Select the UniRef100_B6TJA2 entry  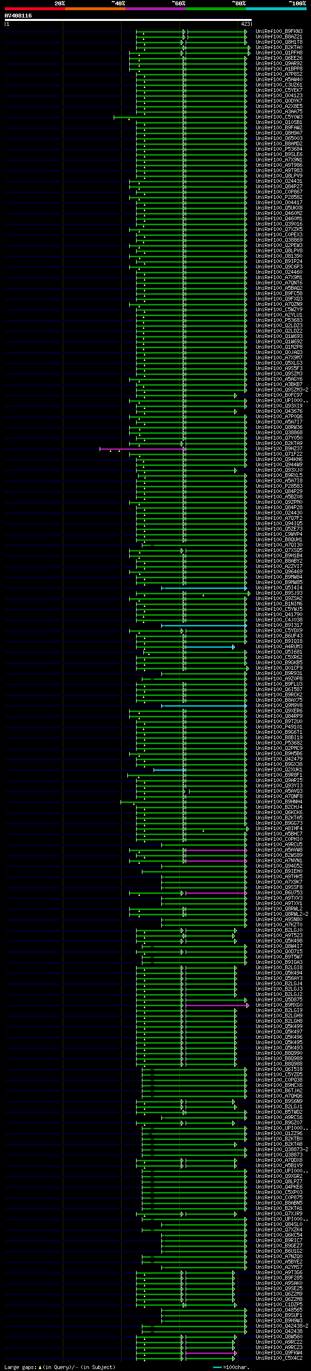click(x=279, y=1090)
